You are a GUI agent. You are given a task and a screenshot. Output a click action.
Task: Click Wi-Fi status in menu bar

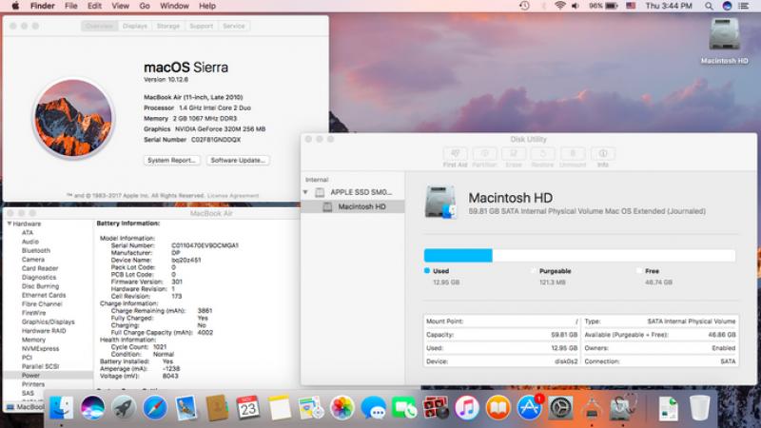(x=560, y=6)
